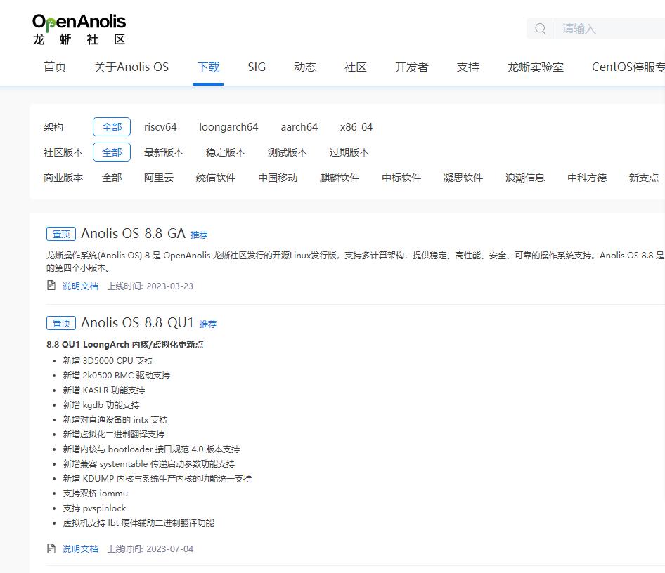This screenshot has width=665, height=573.
Task: Click bullet 支持 pvspinlock
Action: pyautogui.click(x=95, y=508)
